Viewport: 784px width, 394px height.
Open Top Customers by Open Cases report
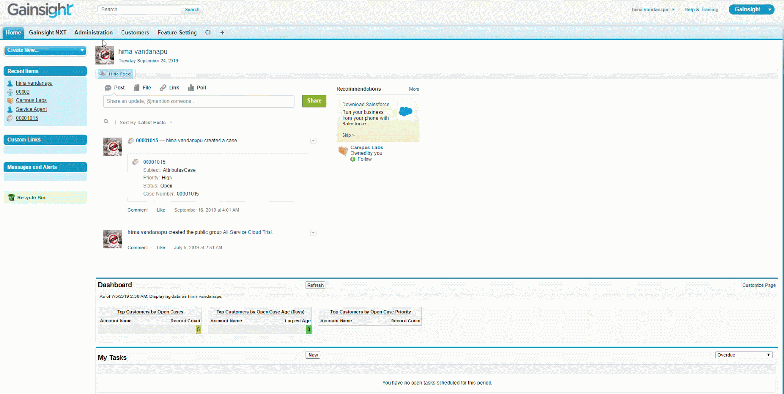150,312
